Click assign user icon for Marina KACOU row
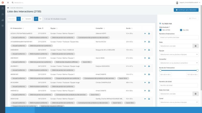Image resolution: width=202 pixels, height=113 pixels. point(149,42)
